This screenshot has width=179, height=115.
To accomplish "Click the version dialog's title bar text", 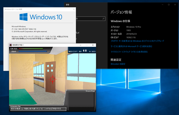I will point(13,9).
